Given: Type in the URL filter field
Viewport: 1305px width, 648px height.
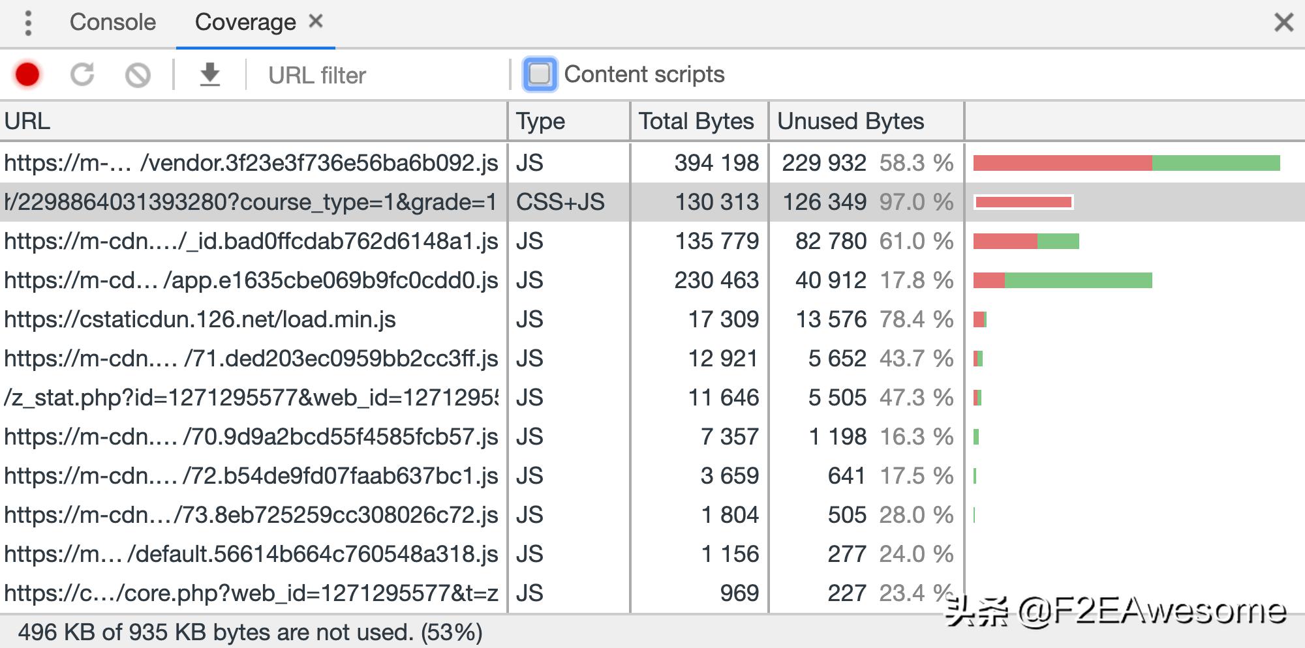Looking at the screenshot, I should pos(378,75).
